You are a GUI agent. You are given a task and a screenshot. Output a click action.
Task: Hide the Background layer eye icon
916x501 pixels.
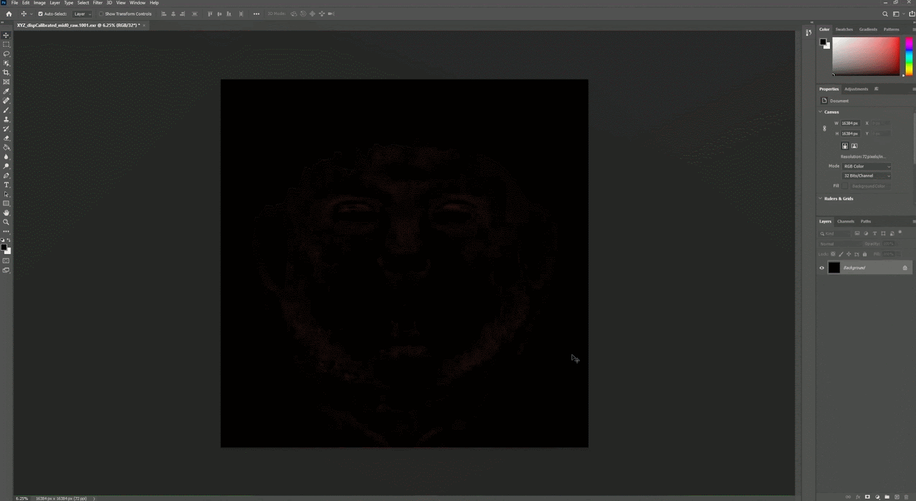pos(822,267)
